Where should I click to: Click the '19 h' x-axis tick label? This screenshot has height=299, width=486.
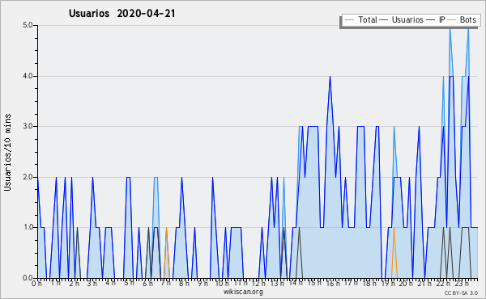[x=388, y=284]
